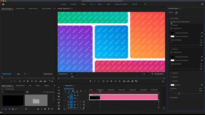Switch Project panel to list view

(x=6, y=109)
